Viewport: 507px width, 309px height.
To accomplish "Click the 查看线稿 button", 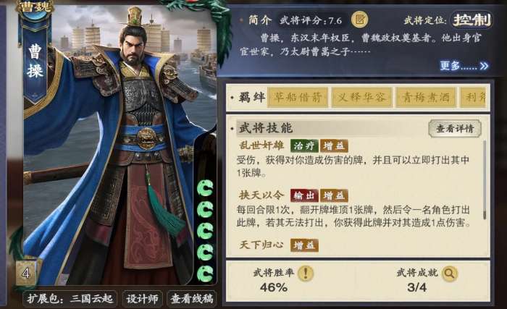I will [x=192, y=298].
